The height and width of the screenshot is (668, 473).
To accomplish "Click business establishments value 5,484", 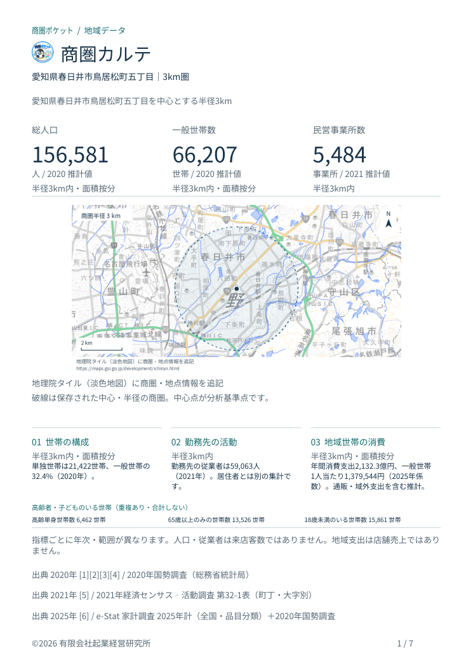I will pyautogui.click(x=340, y=155).
